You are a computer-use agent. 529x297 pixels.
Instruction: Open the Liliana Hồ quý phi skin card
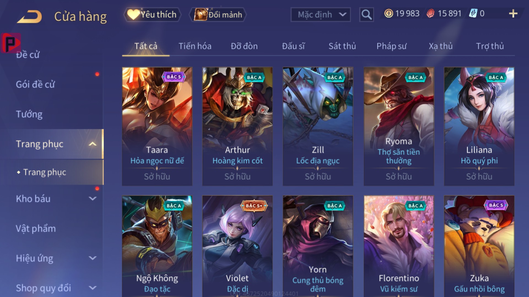coord(479,126)
